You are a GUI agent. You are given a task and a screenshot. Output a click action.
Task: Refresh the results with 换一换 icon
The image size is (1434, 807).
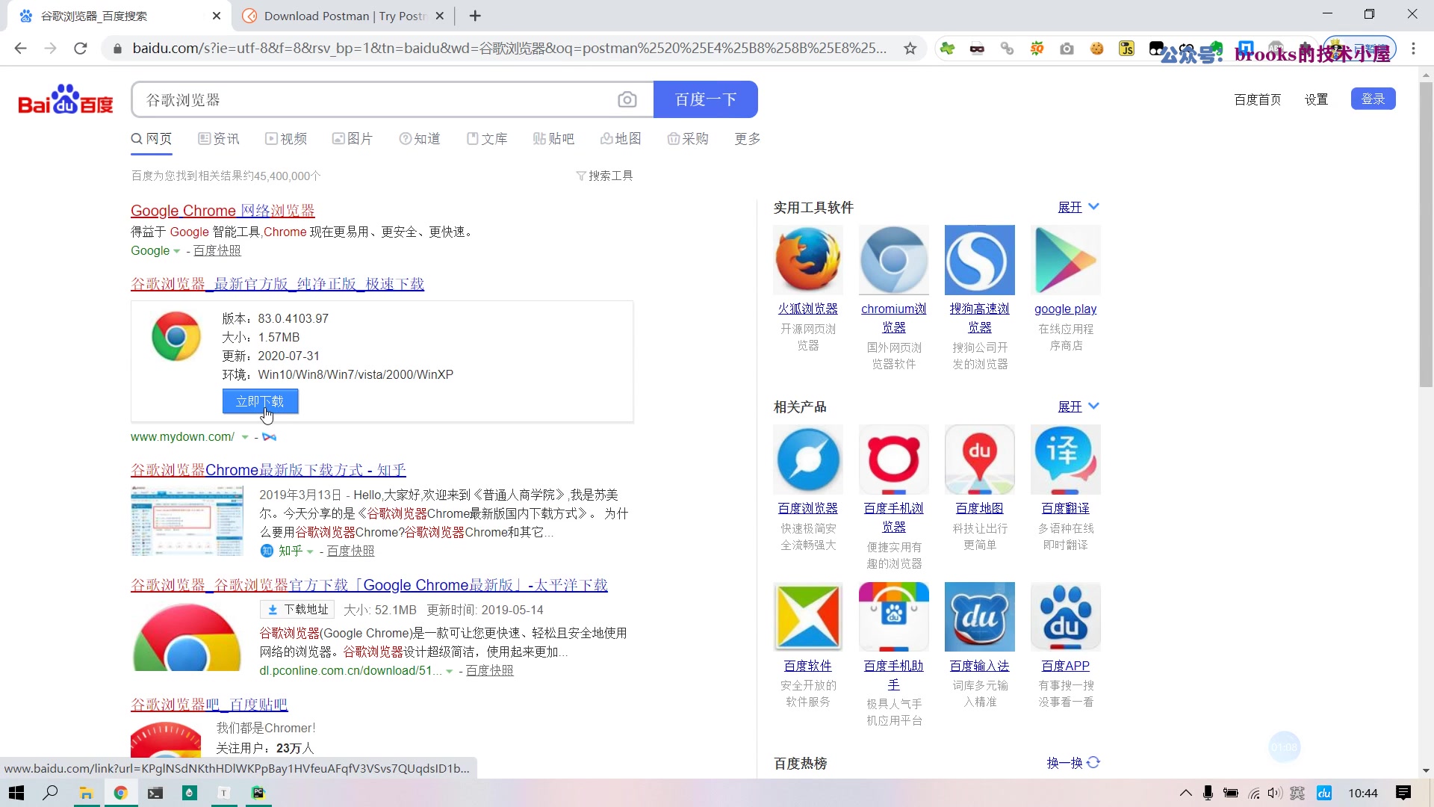tap(1093, 762)
